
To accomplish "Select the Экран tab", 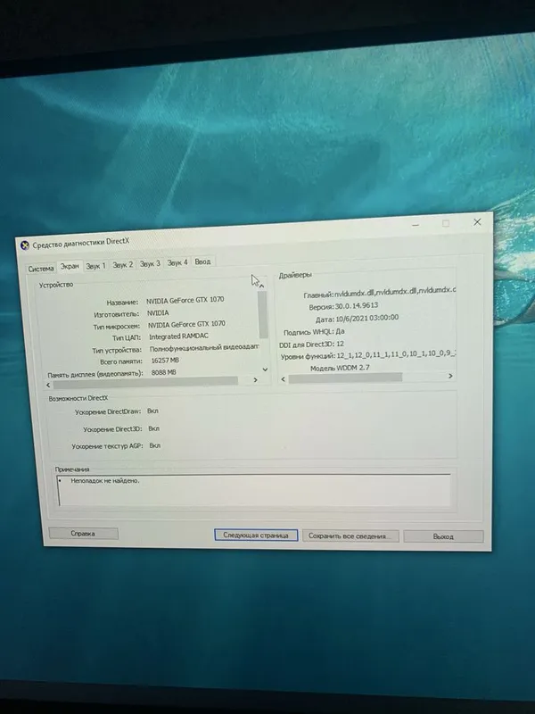I will click(70, 266).
